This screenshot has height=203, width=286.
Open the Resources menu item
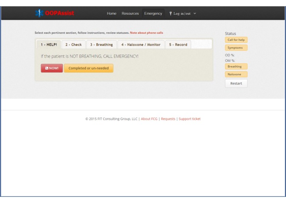[x=130, y=14]
